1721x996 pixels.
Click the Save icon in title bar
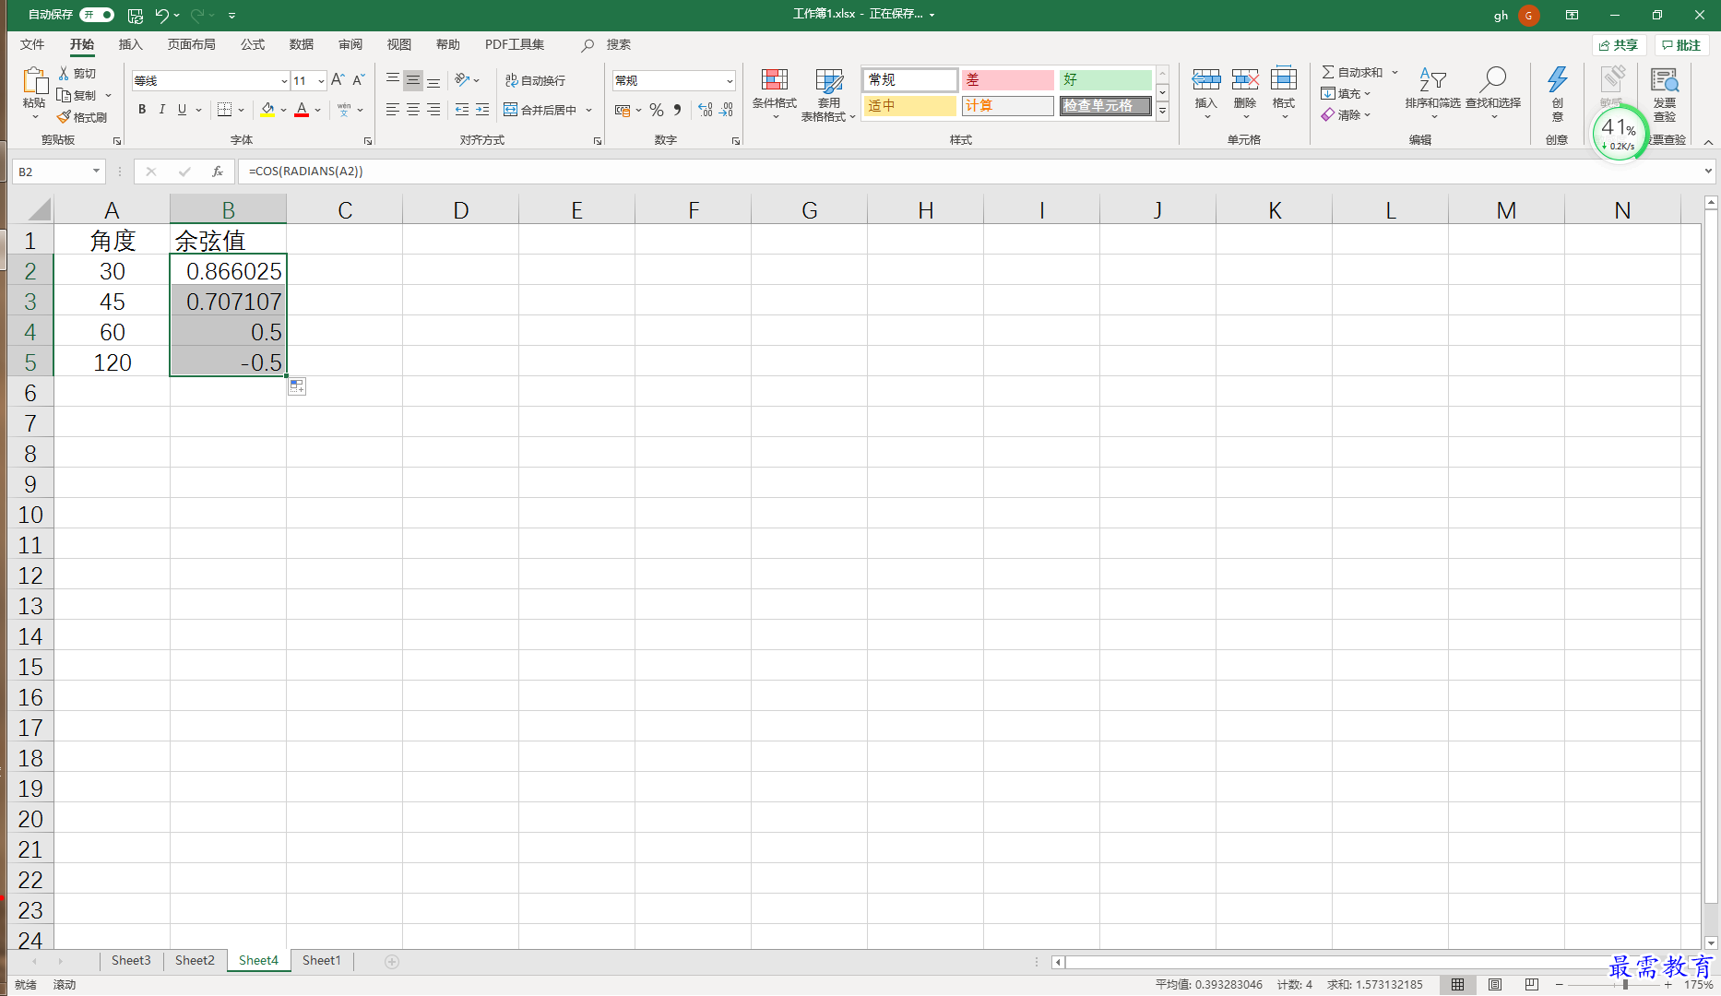(x=136, y=15)
